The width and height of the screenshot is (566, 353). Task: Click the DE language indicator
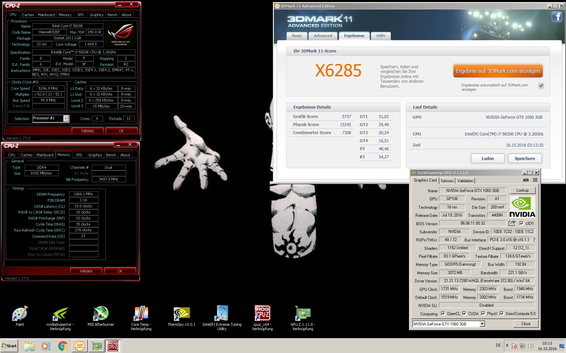[498, 345]
